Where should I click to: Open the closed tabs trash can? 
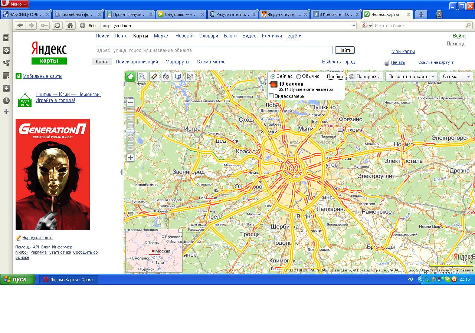click(439, 14)
